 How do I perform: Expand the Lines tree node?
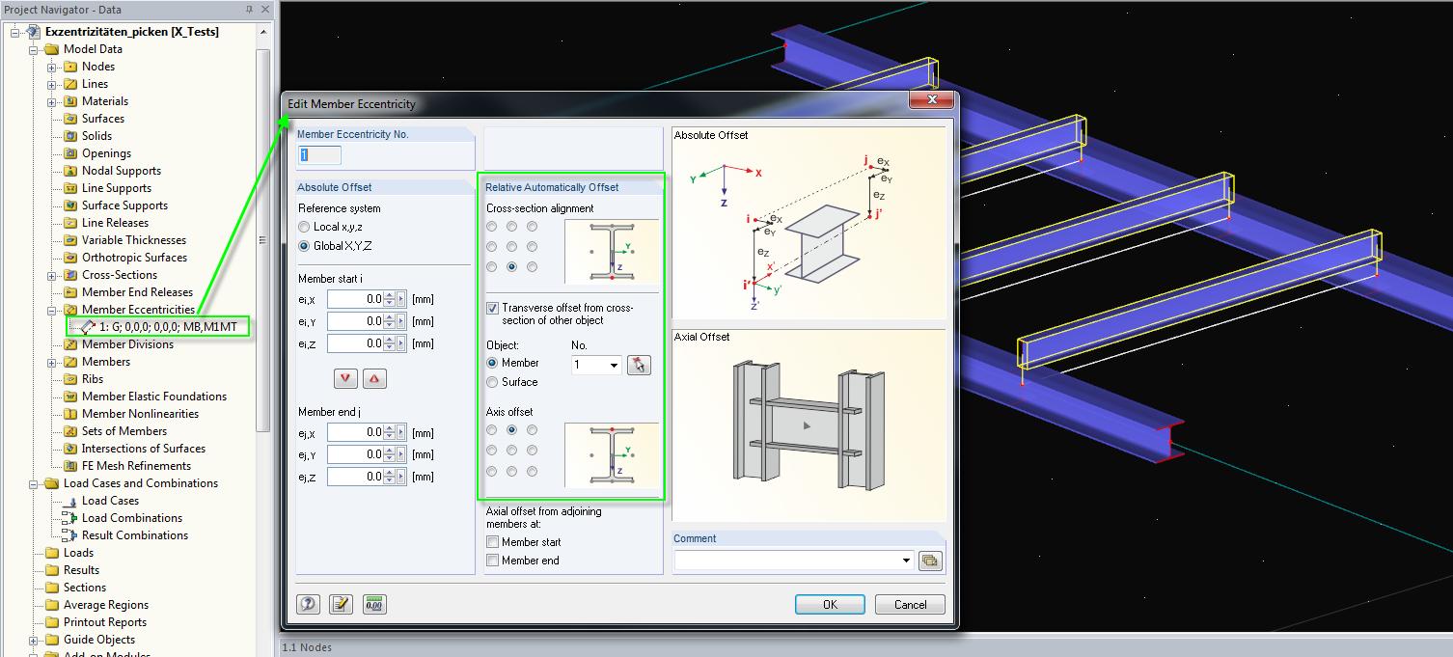point(52,84)
